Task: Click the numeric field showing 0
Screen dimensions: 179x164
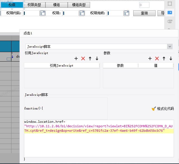Action: tap(144, 5)
